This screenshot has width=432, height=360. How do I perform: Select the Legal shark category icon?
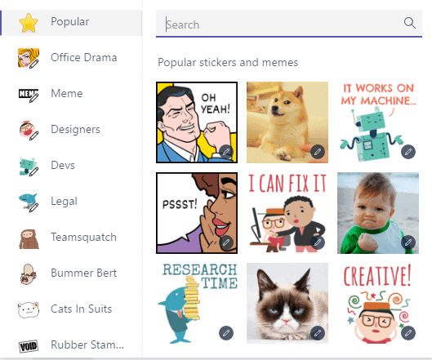coord(29,202)
